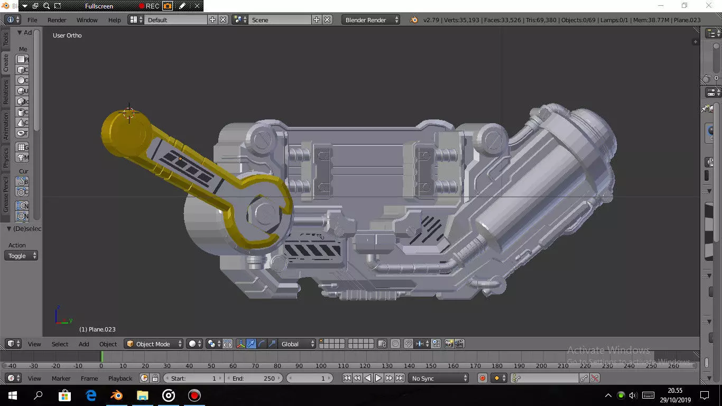Click the lock camera and layers icon
Image resolution: width=722 pixels, height=406 pixels.
click(x=382, y=344)
